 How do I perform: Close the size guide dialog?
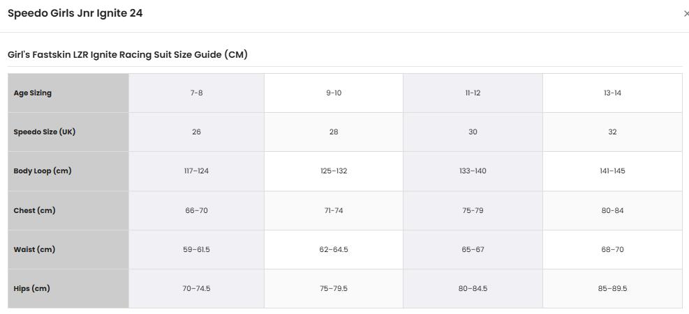[x=686, y=14]
